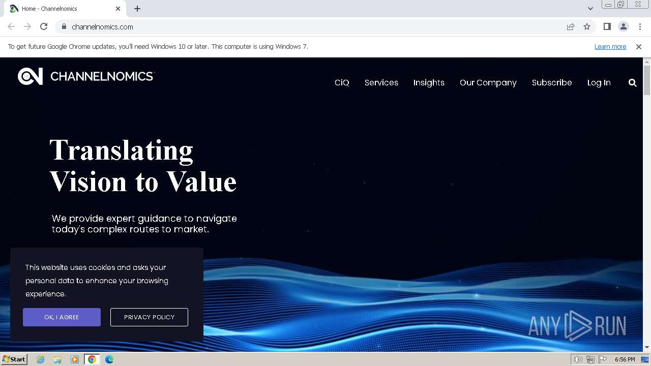
Task: Open the Services menu
Action: [381, 82]
